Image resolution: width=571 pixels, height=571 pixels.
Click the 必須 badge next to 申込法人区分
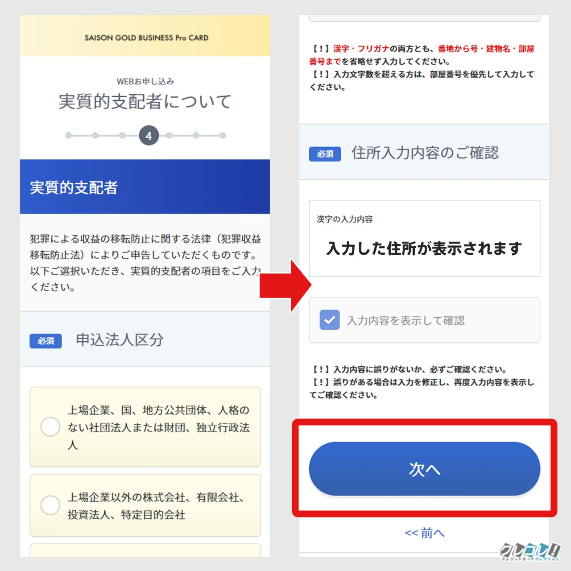pos(46,341)
